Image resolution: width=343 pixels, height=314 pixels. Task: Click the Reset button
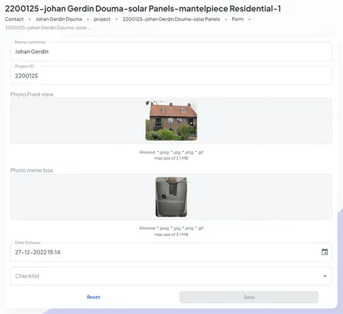click(93, 297)
